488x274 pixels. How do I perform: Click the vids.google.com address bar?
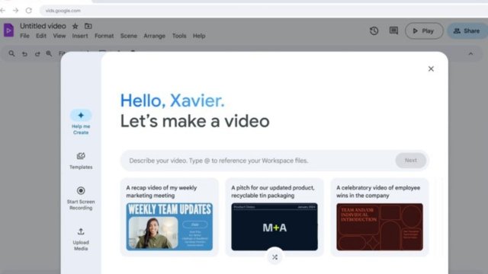point(264,11)
